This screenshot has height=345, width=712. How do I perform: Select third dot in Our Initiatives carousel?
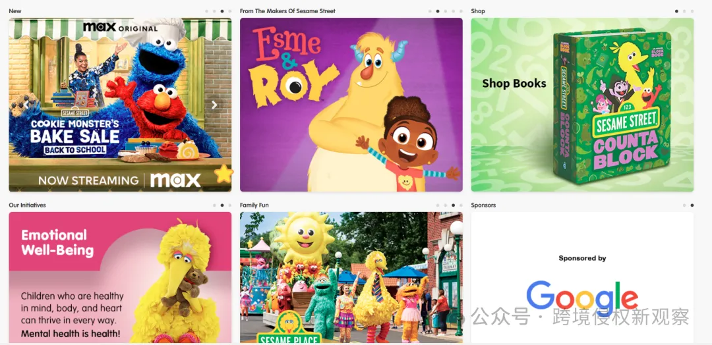click(230, 205)
